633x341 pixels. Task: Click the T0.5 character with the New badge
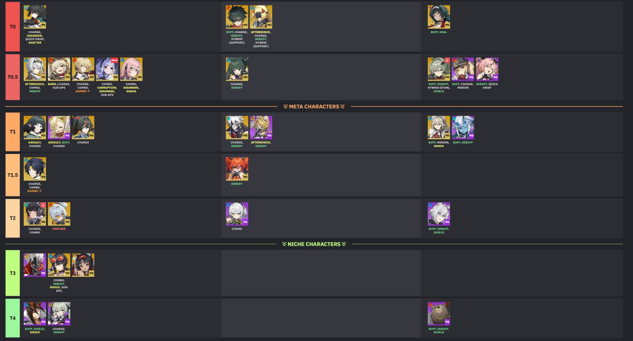coord(107,69)
